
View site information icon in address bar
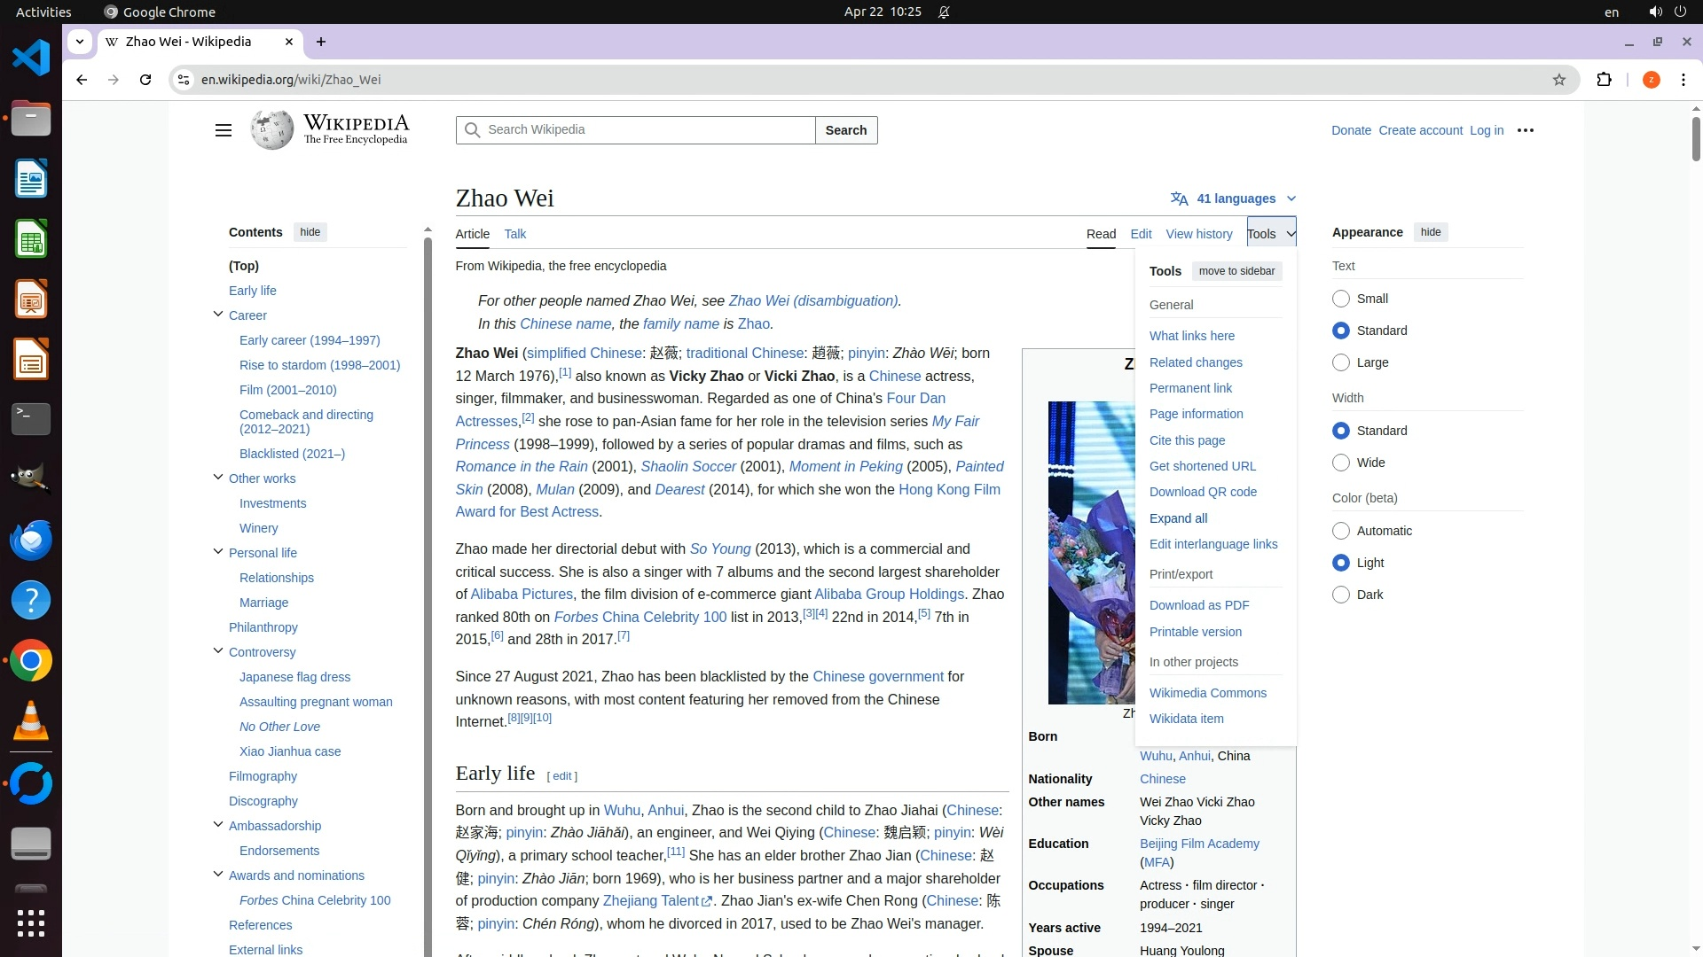pos(184,80)
